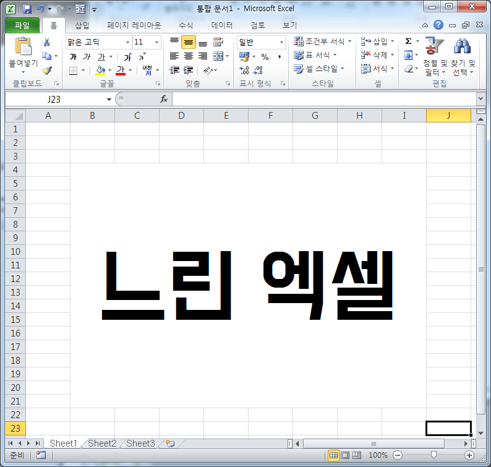Click the 삽입 cells button
Viewport: 491px width, 467px height.
pos(377,41)
